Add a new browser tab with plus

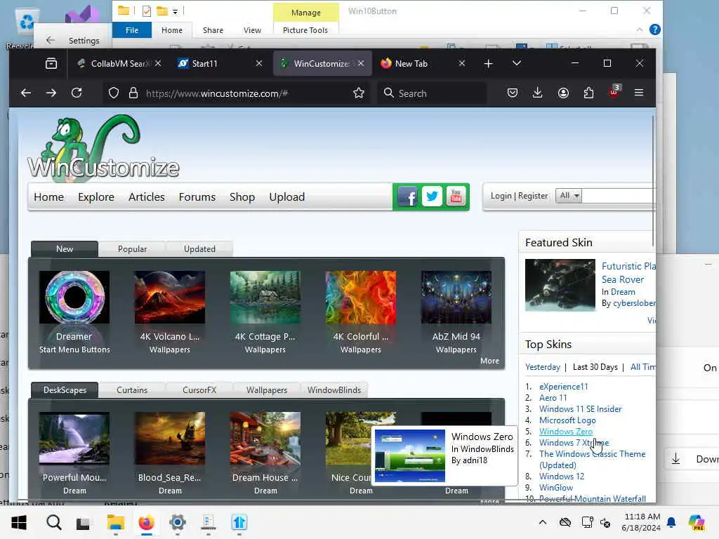(489, 63)
